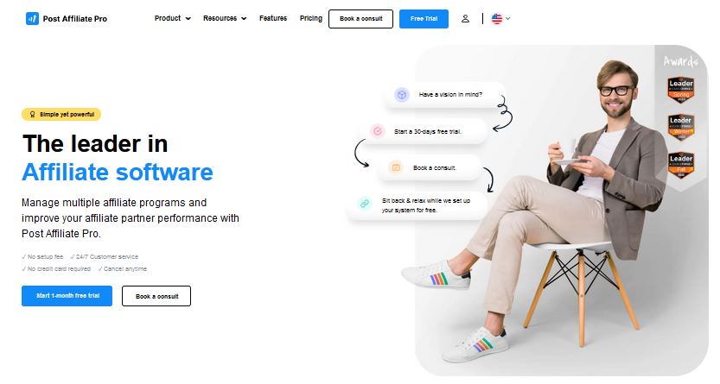Expand the Product dropdown menu
The height and width of the screenshot is (384, 720).
click(173, 18)
